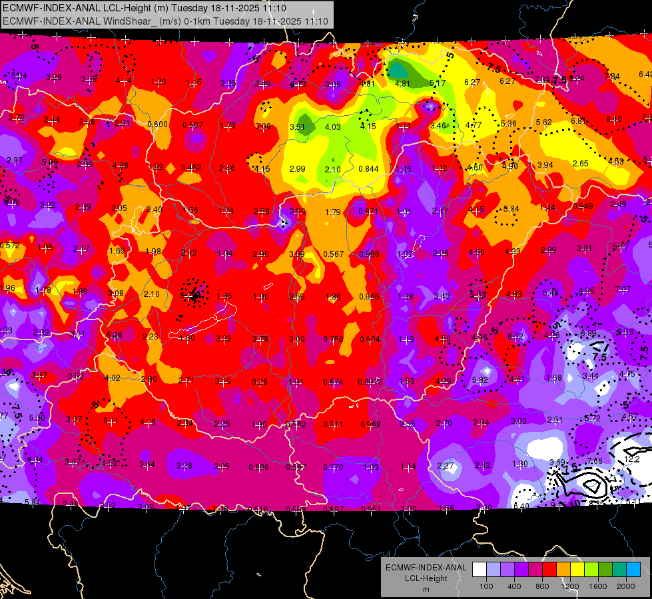Click the yellow swatch in the legend color bar
This screenshot has width=652, height=599.
point(577,570)
